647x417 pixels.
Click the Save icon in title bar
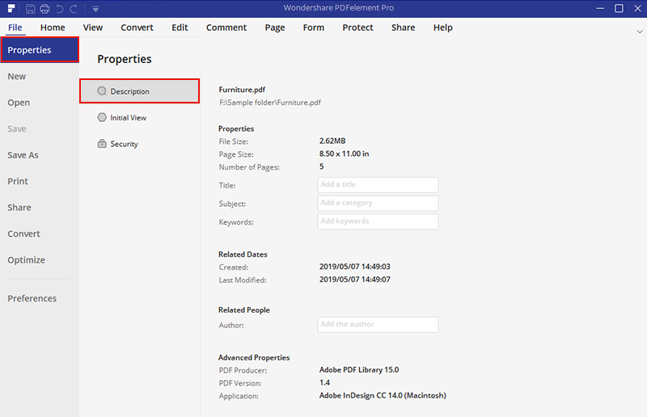click(x=30, y=9)
